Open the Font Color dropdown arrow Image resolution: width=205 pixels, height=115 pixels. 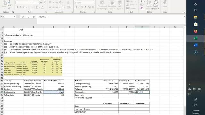click(x=45, y=7)
